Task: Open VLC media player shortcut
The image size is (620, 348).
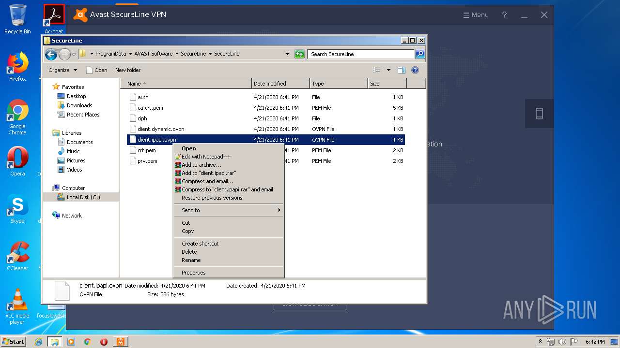Action: tap(17, 306)
